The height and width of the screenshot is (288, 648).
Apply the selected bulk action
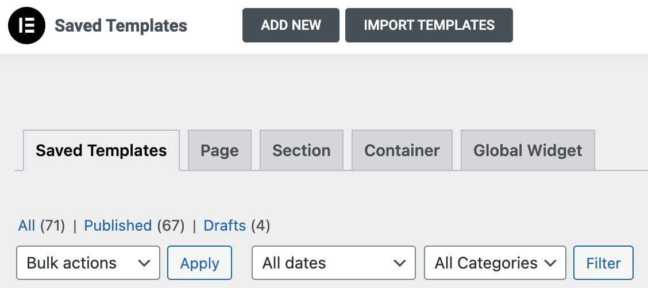pos(199,263)
